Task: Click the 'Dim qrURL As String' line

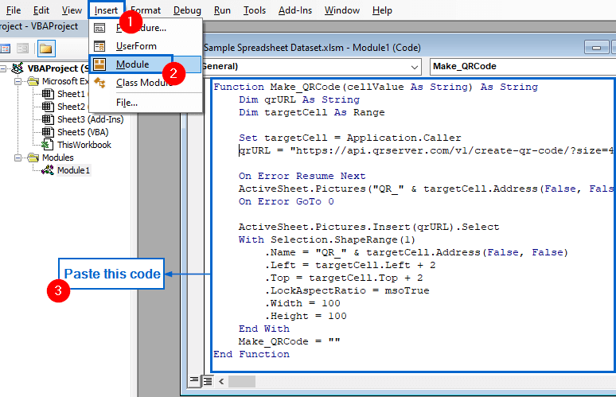Action: [x=299, y=99]
